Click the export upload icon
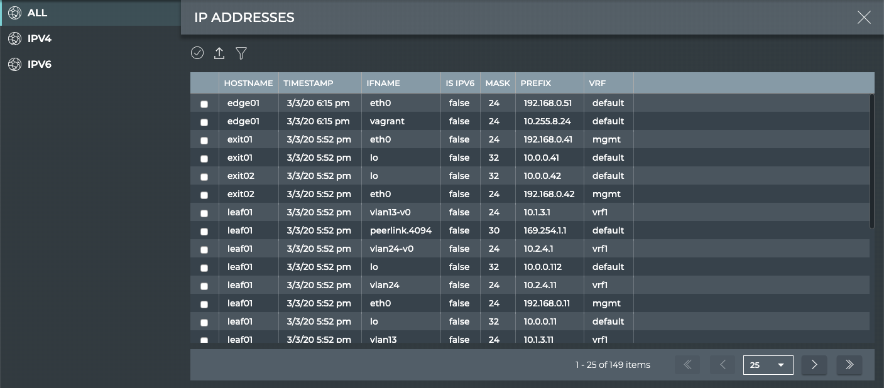 coord(219,53)
